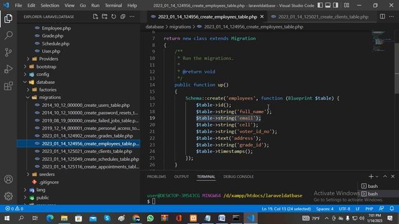Switch to the Debug Console tab
Image resolution: width=399 pixels, height=224 pixels.
click(x=238, y=177)
